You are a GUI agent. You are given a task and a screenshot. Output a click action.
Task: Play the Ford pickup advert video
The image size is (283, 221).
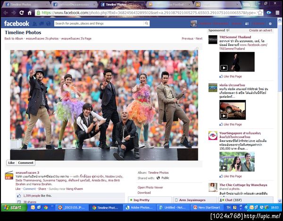tap(233, 110)
